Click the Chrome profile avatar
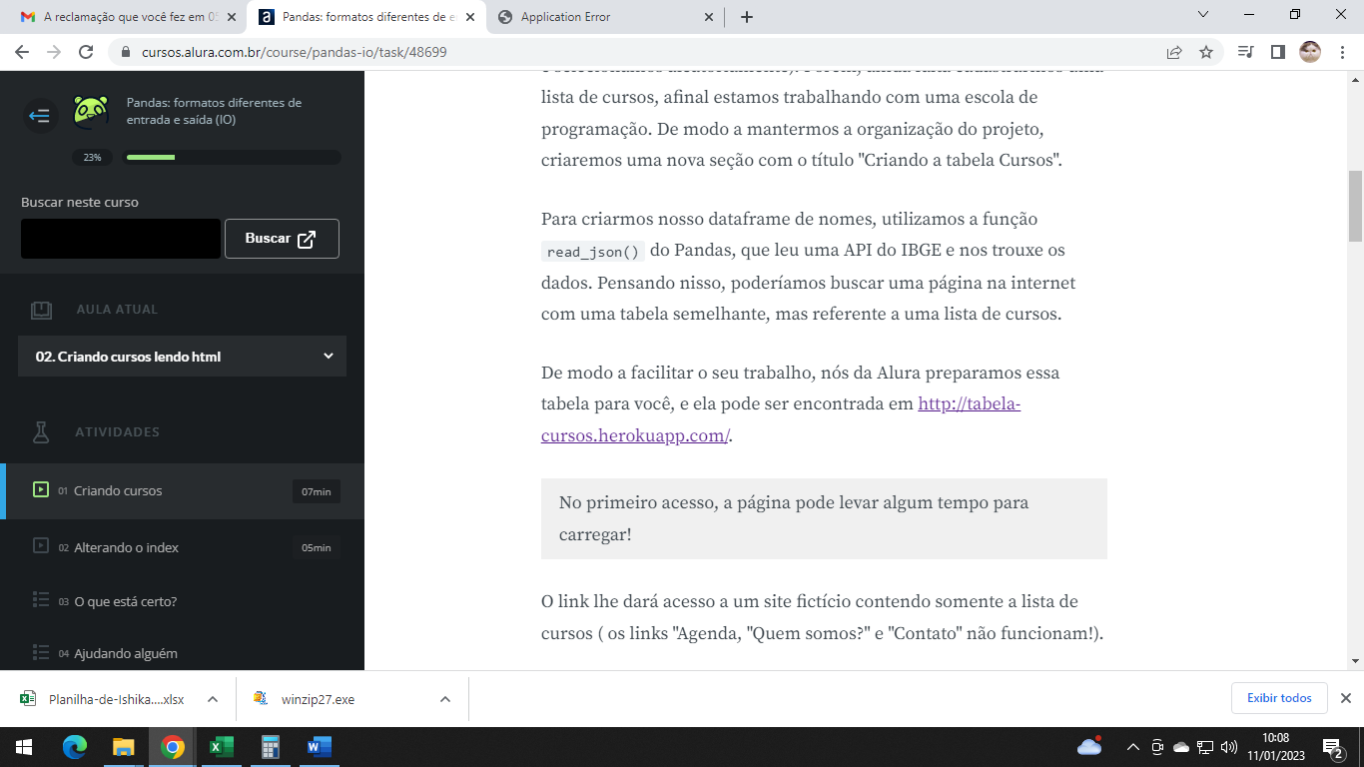Image resolution: width=1364 pixels, height=767 pixels. (x=1310, y=52)
